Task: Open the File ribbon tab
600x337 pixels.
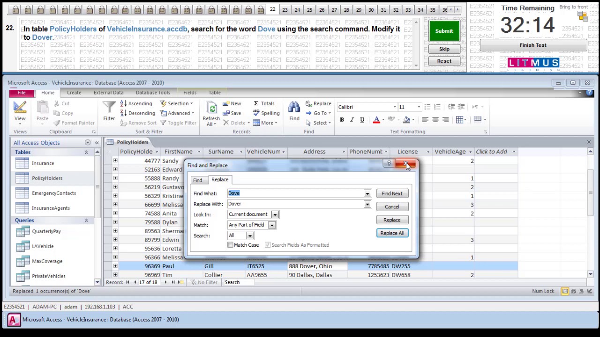Action: pyautogui.click(x=22, y=93)
